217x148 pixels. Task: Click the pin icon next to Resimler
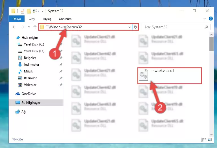tap(61, 78)
